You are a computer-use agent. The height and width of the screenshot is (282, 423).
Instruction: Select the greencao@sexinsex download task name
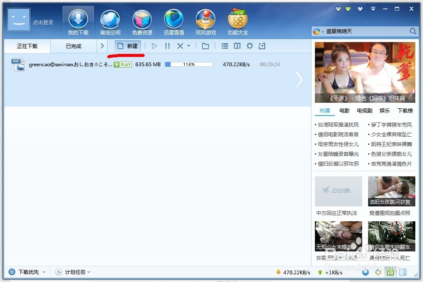click(70, 65)
